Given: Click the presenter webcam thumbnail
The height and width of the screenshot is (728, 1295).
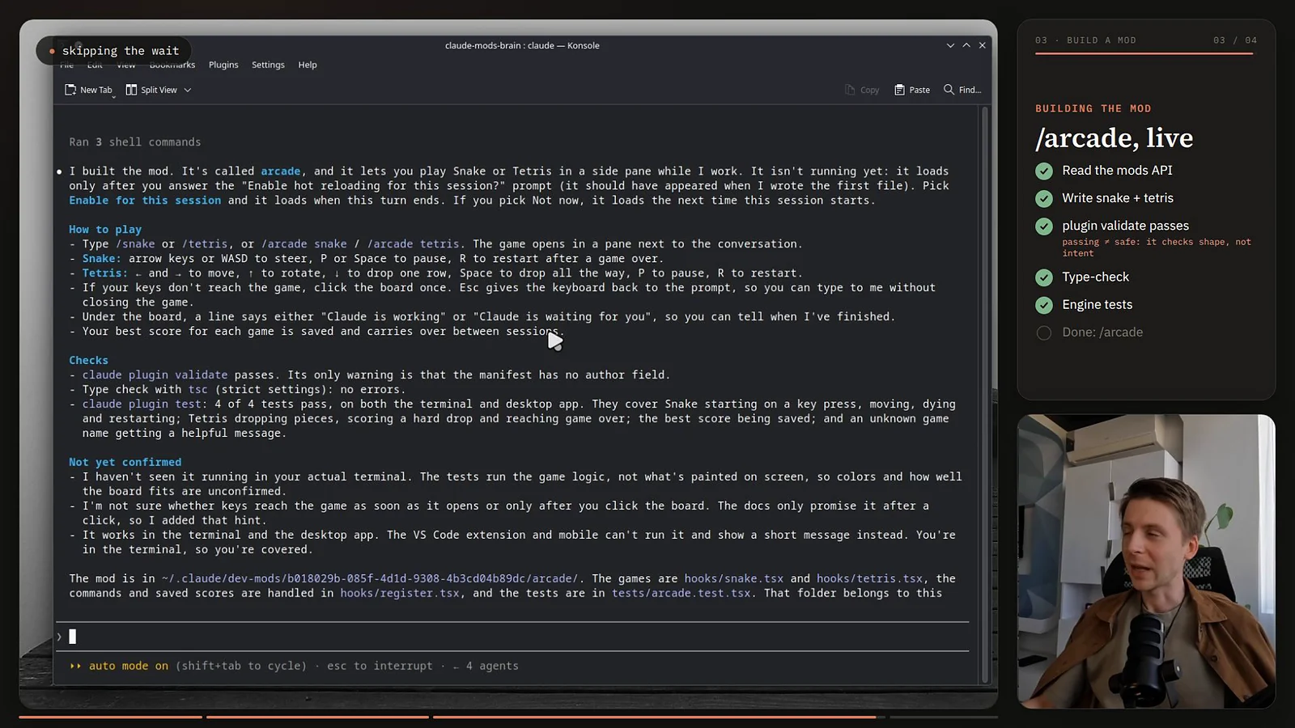Looking at the screenshot, I should coord(1146,562).
